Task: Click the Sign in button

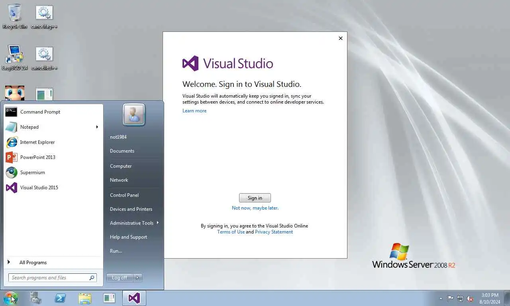Action: click(255, 198)
